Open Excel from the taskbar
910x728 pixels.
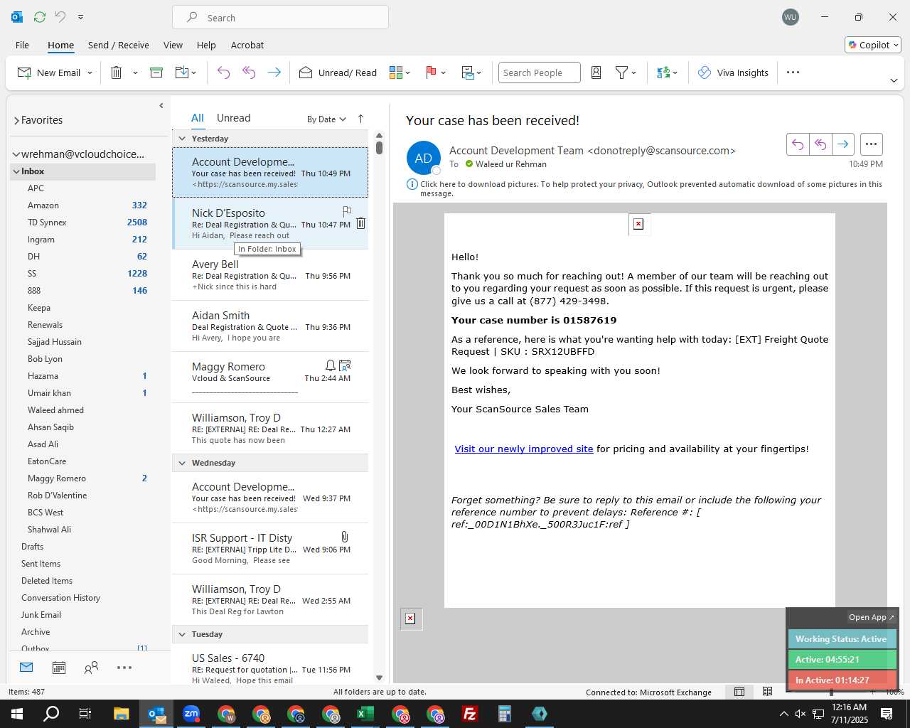click(365, 714)
